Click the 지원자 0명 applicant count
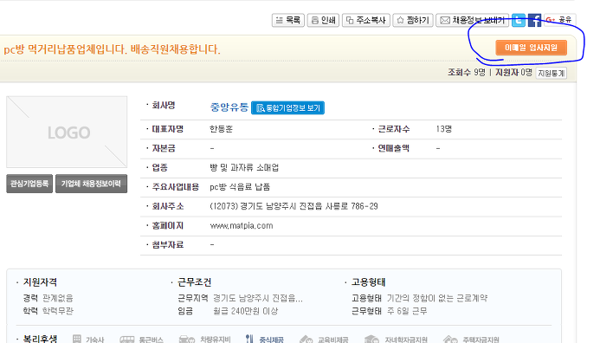The width and height of the screenshot is (600, 343). pos(513,73)
